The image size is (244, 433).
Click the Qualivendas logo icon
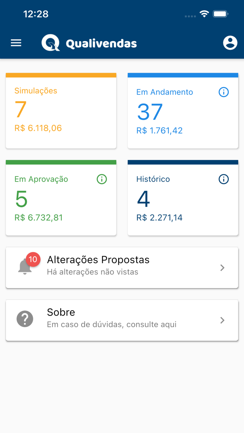[51, 43]
